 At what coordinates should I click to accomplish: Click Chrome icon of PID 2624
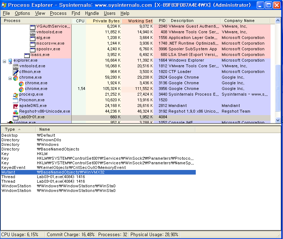tap(16, 78)
